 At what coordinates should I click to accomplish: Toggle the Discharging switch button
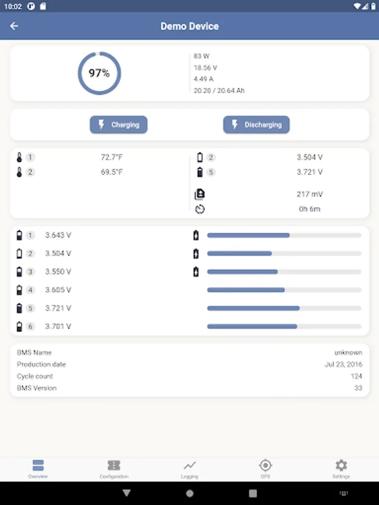click(256, 125)
